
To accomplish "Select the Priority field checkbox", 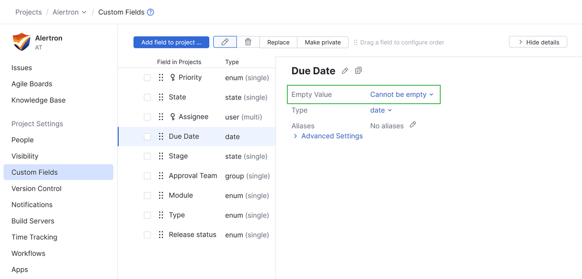I will [147, 77].
